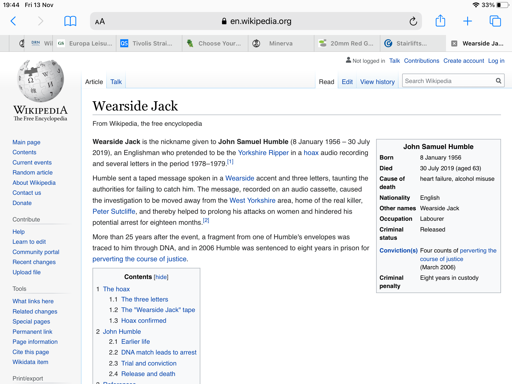
Task: Open Recent changes link
Action: pyautogui.click(x=34, y=262)
